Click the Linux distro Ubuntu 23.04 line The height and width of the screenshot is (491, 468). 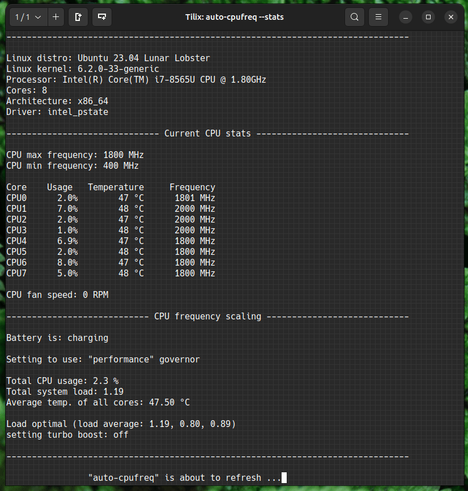coord(108,58)
